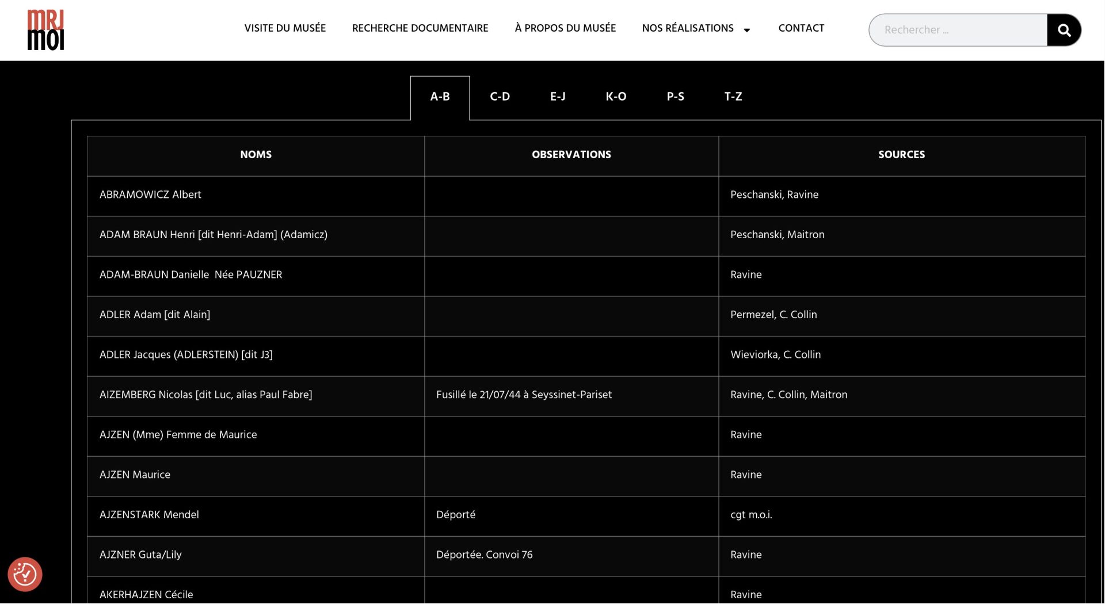Expand the Nos Réalisations dropdown arrow
Viewport: 1105px width, 604px height.
(747, 30)
